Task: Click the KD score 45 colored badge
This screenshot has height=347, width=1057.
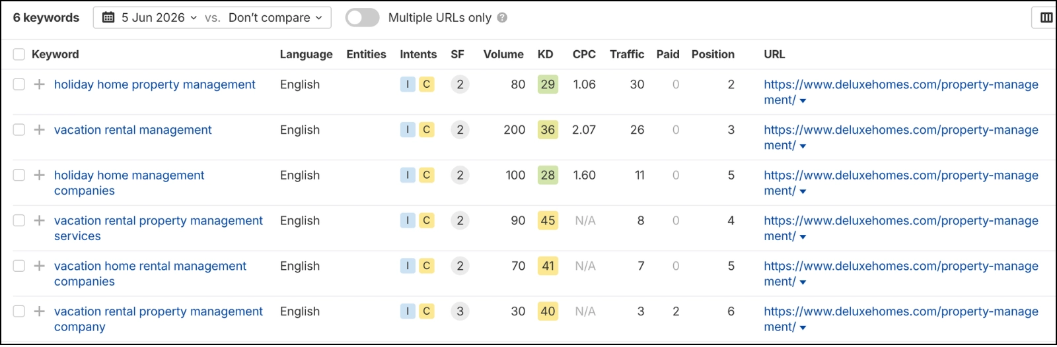Action: (548, 220)
